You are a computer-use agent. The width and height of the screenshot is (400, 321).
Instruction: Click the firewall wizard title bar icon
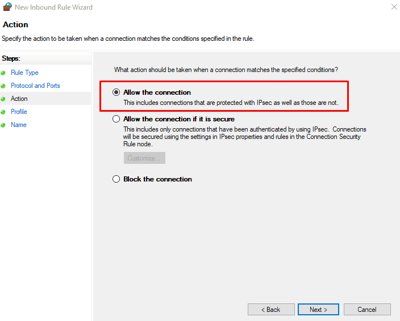pos(7,7)
